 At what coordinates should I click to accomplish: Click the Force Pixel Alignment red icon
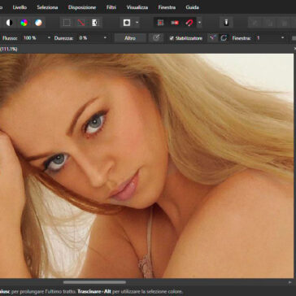pos(175,23)
